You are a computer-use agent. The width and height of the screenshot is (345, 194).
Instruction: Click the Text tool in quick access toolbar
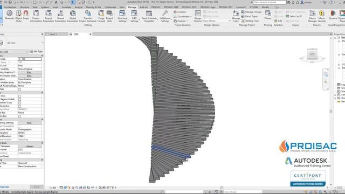[x=56, y=2]
